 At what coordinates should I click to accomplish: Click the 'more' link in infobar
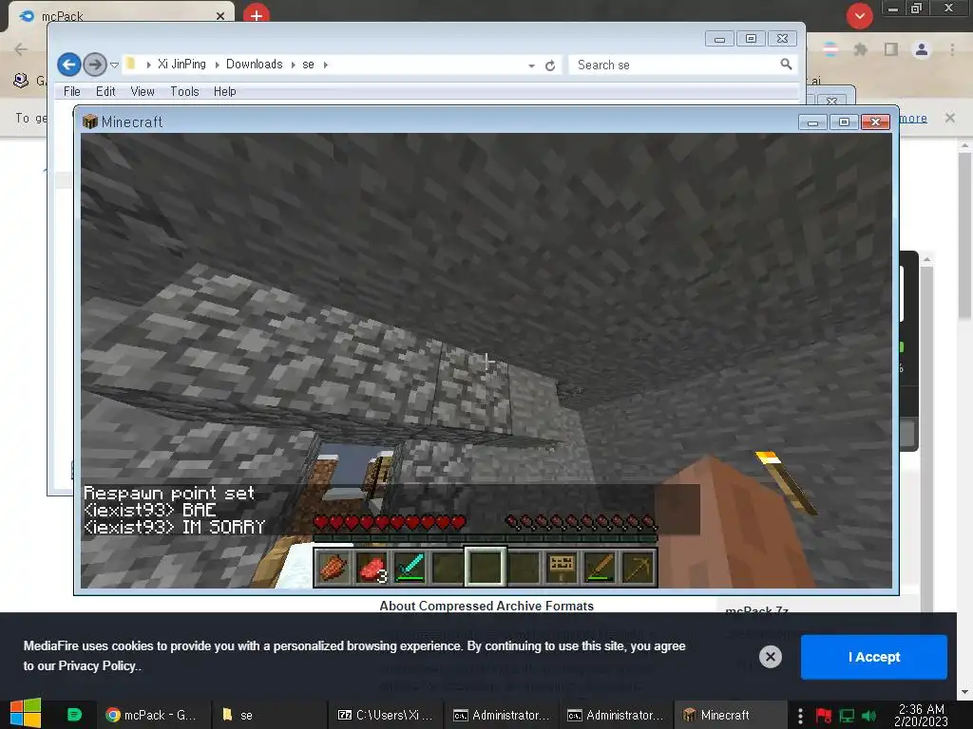coord(913,118)
